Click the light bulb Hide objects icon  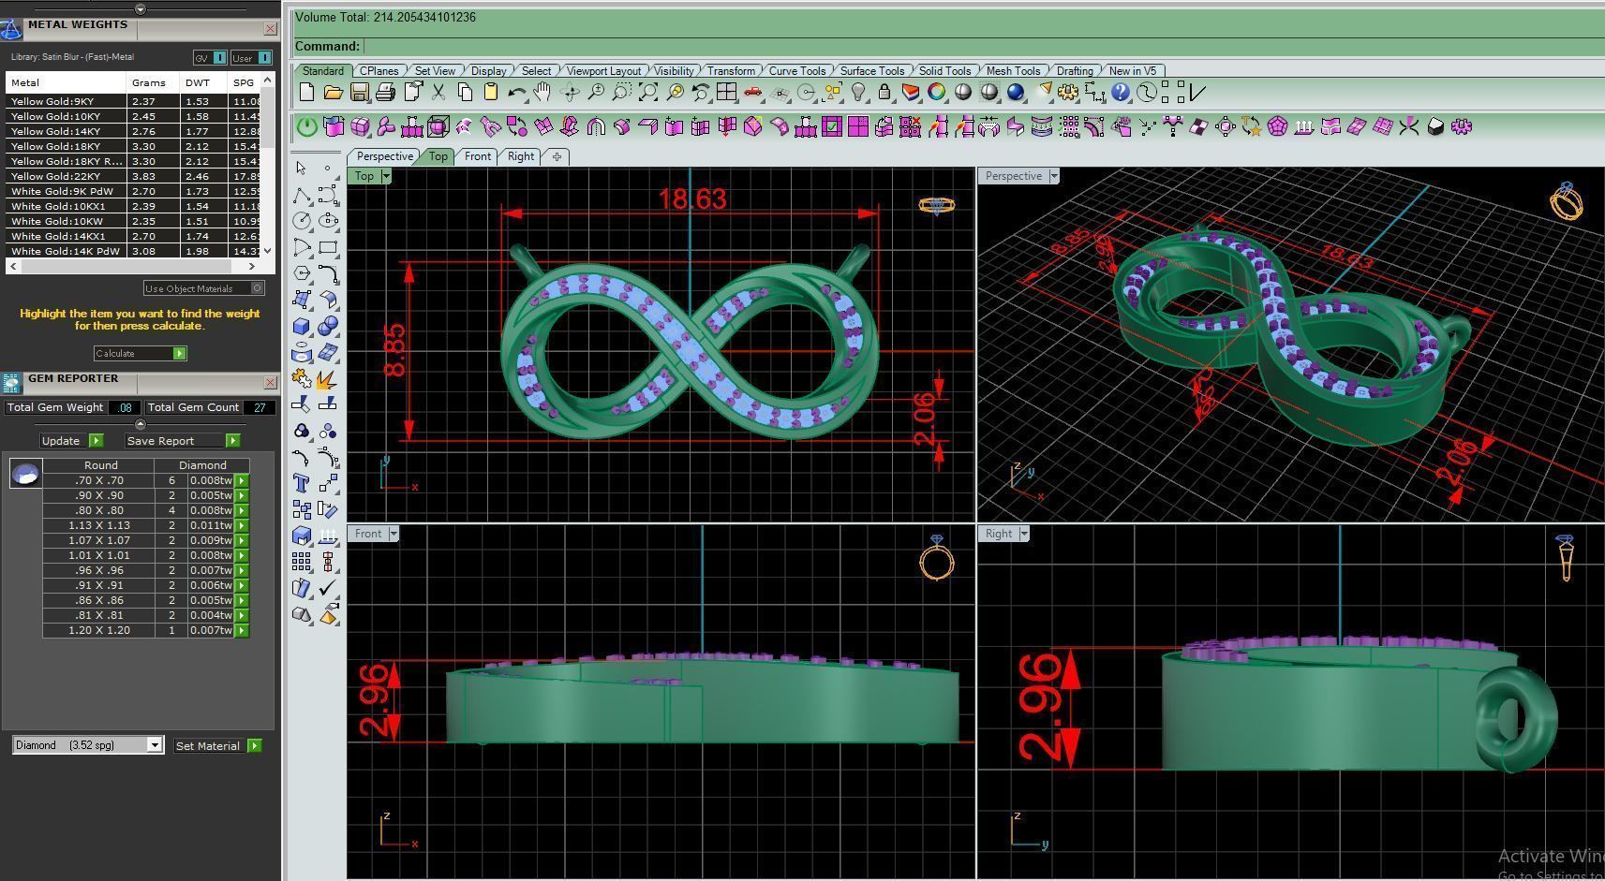tap(857, 92)
